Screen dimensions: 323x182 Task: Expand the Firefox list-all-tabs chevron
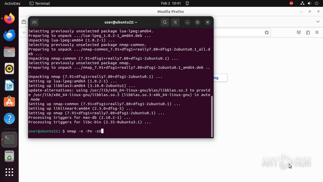(318, 22)
